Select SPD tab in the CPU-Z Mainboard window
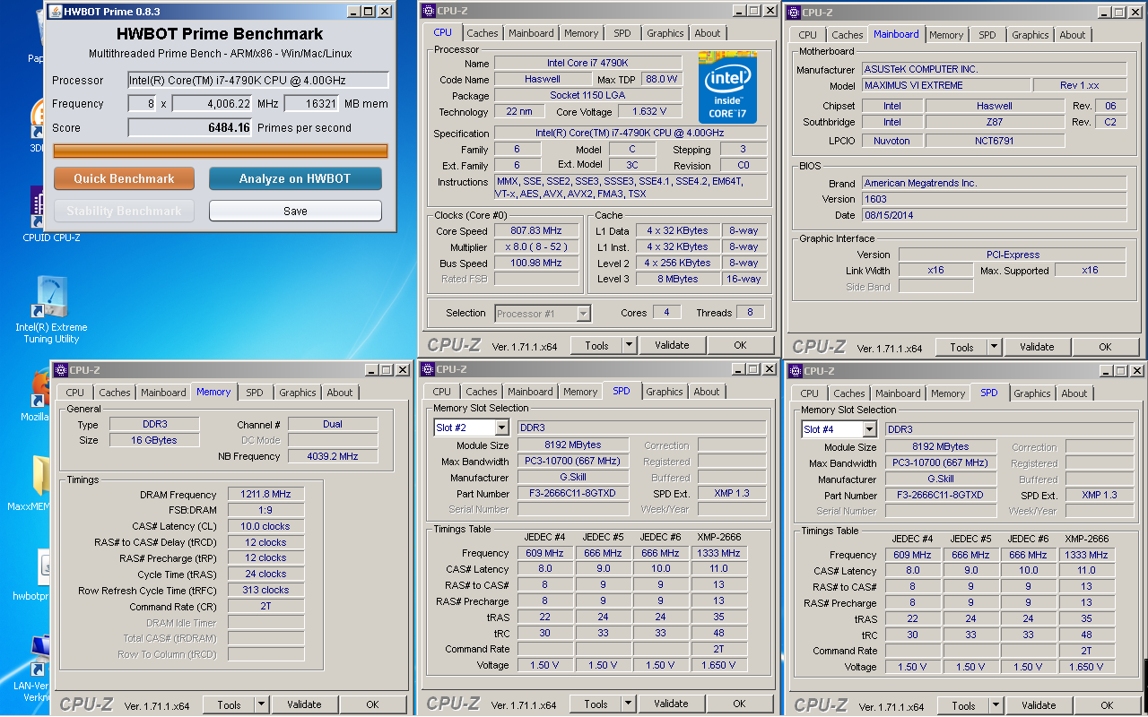1148x717 pixels. click(987, 35)
